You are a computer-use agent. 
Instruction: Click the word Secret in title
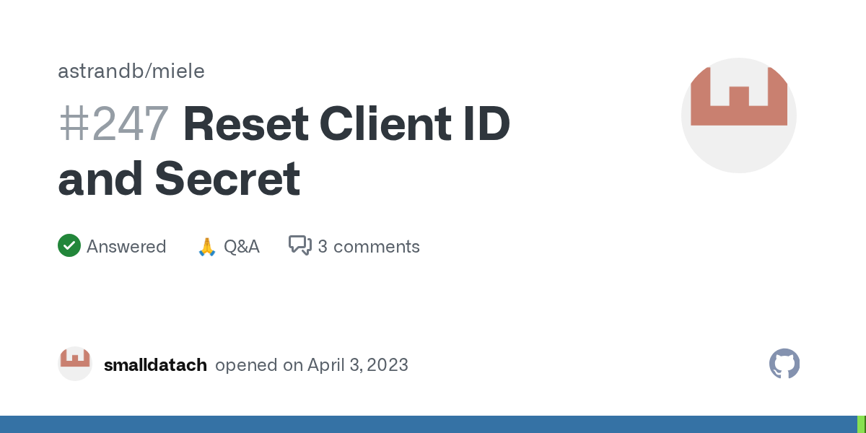pos(227,179)
